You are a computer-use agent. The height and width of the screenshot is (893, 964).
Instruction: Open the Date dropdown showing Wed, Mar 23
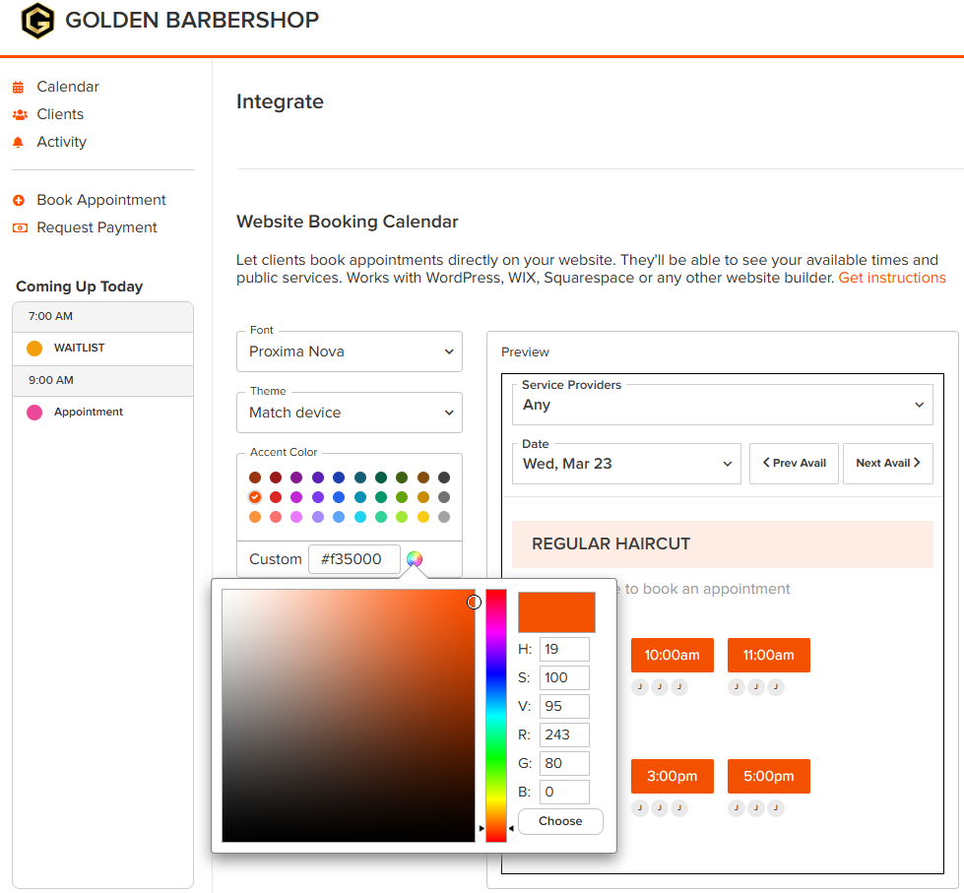pos(626,464)
